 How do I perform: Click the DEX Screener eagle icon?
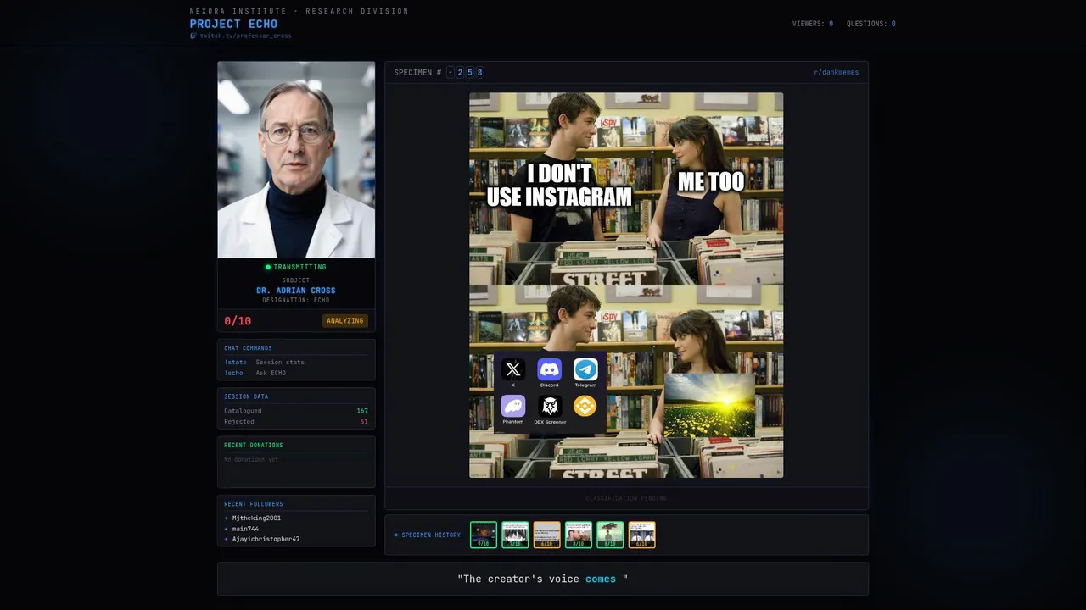point(549,406)
